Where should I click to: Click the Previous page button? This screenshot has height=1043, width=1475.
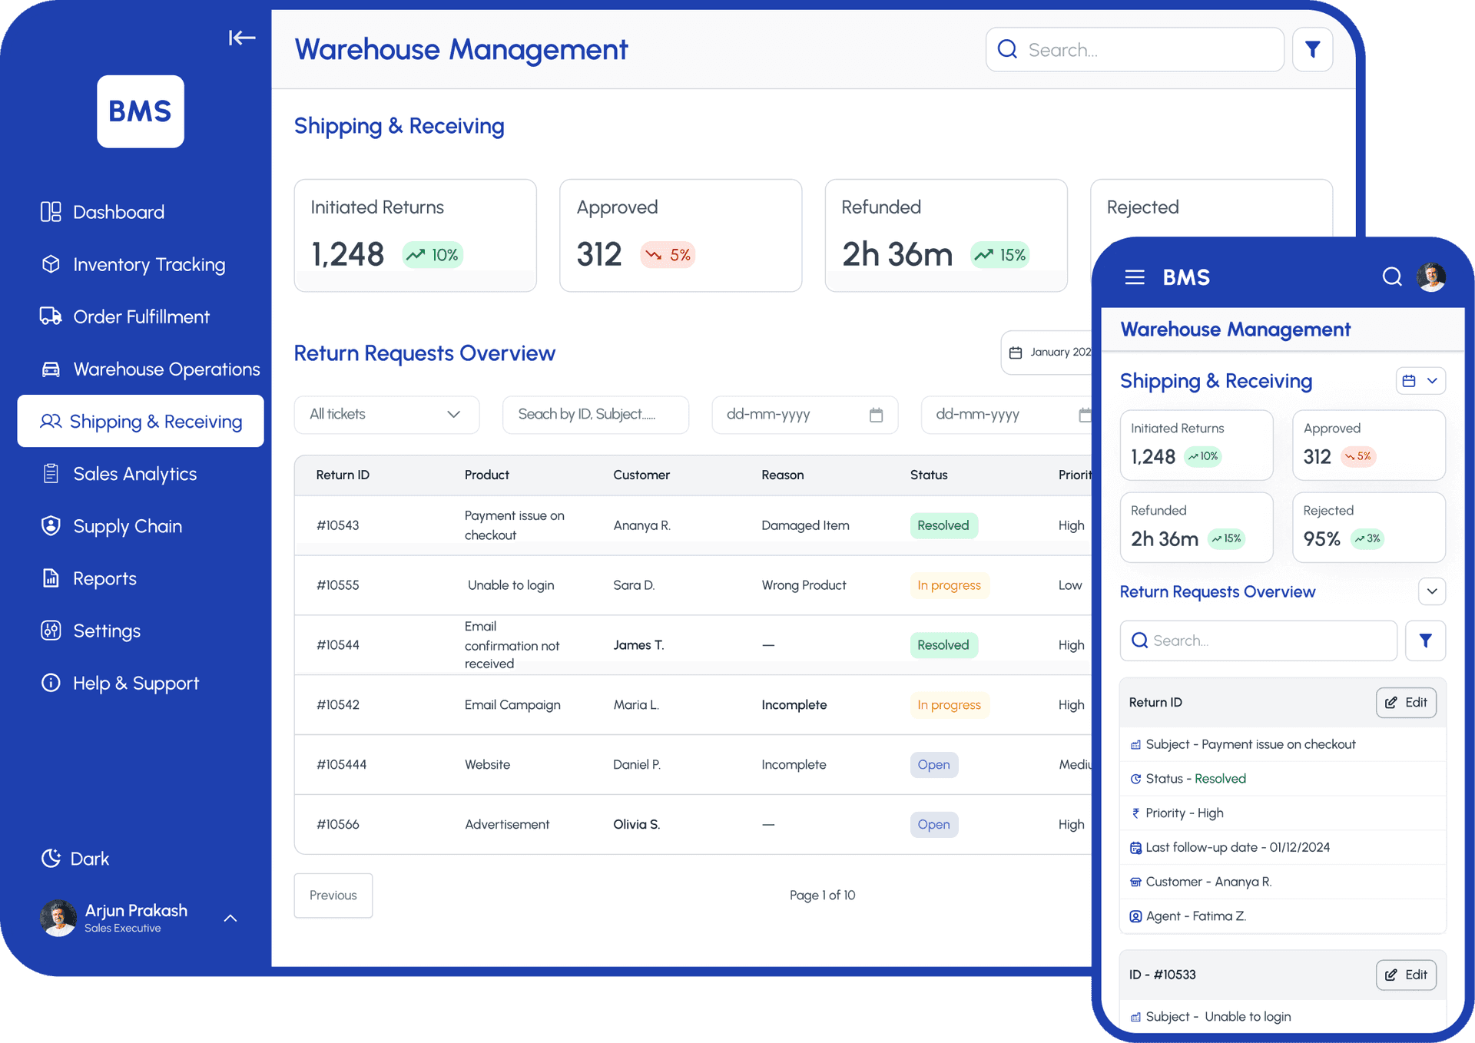tap(333, 896)
